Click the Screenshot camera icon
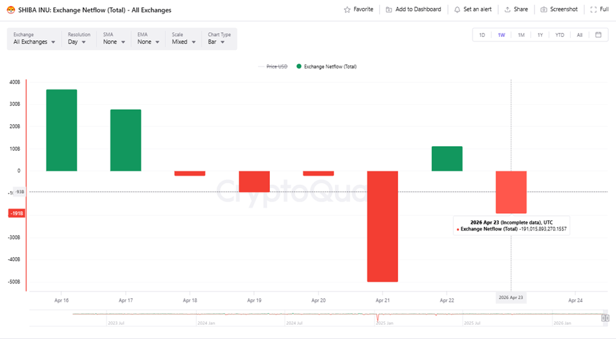The image size is (616, 339). (544, 9)
